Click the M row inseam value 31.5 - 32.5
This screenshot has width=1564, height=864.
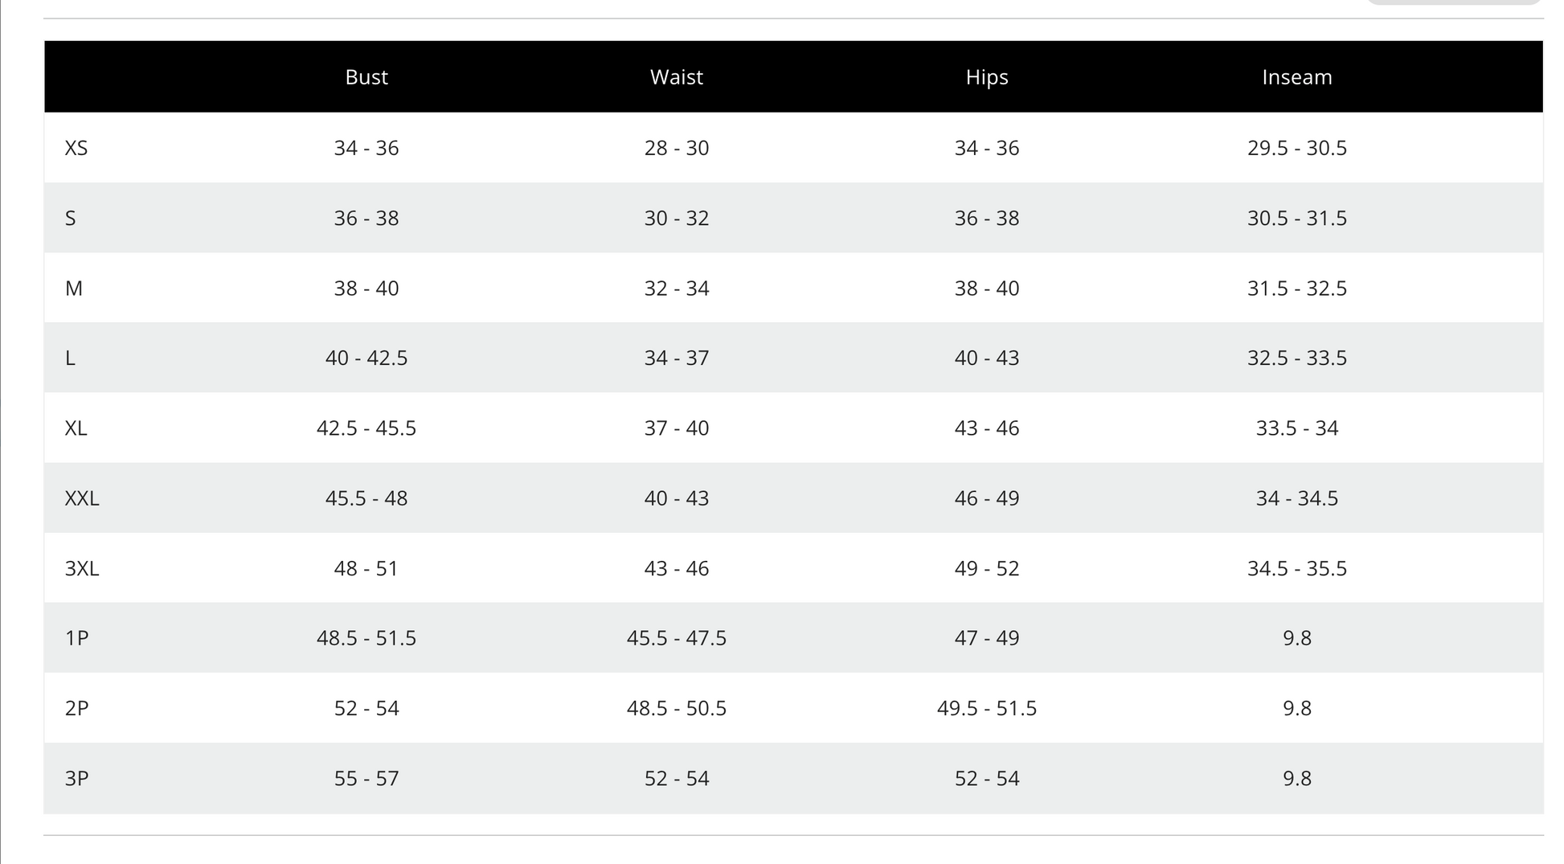(1296, 289)
